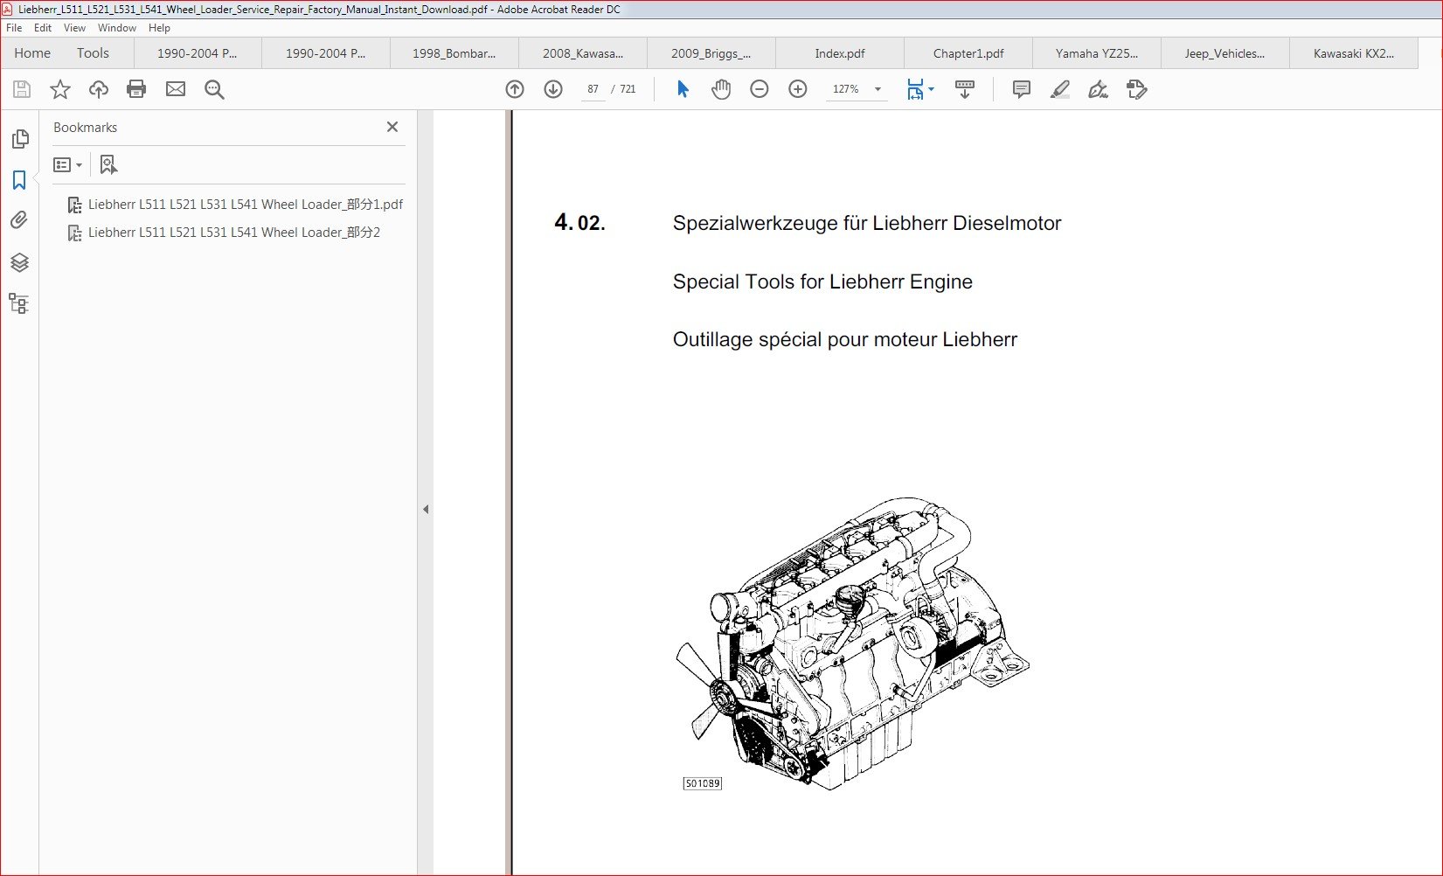This screenshot has width=1443, height=876.
Task: Click the scrolling mode icon
Action: (x=965, y=89)
